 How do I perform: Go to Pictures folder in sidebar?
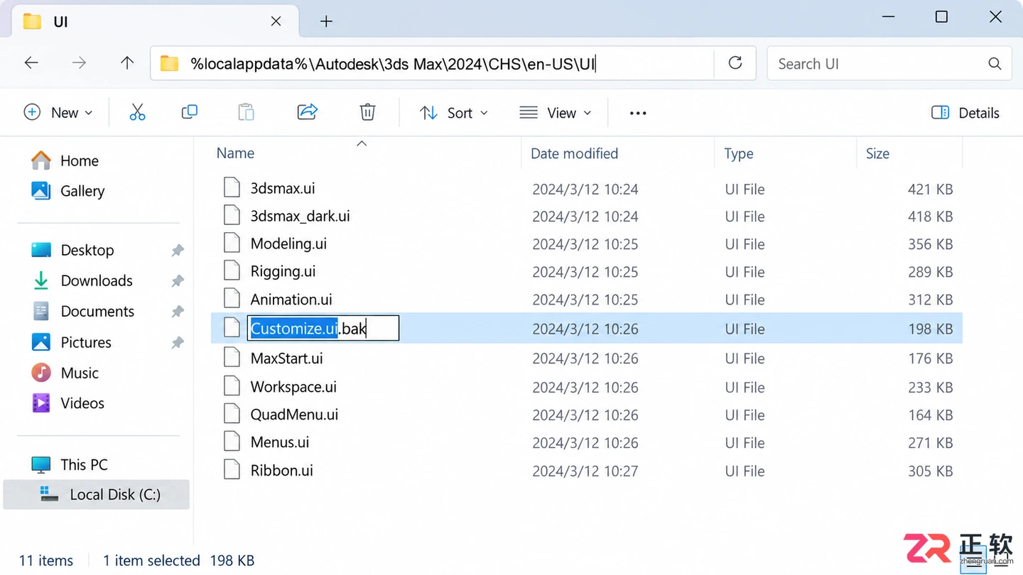click(72, 343)
